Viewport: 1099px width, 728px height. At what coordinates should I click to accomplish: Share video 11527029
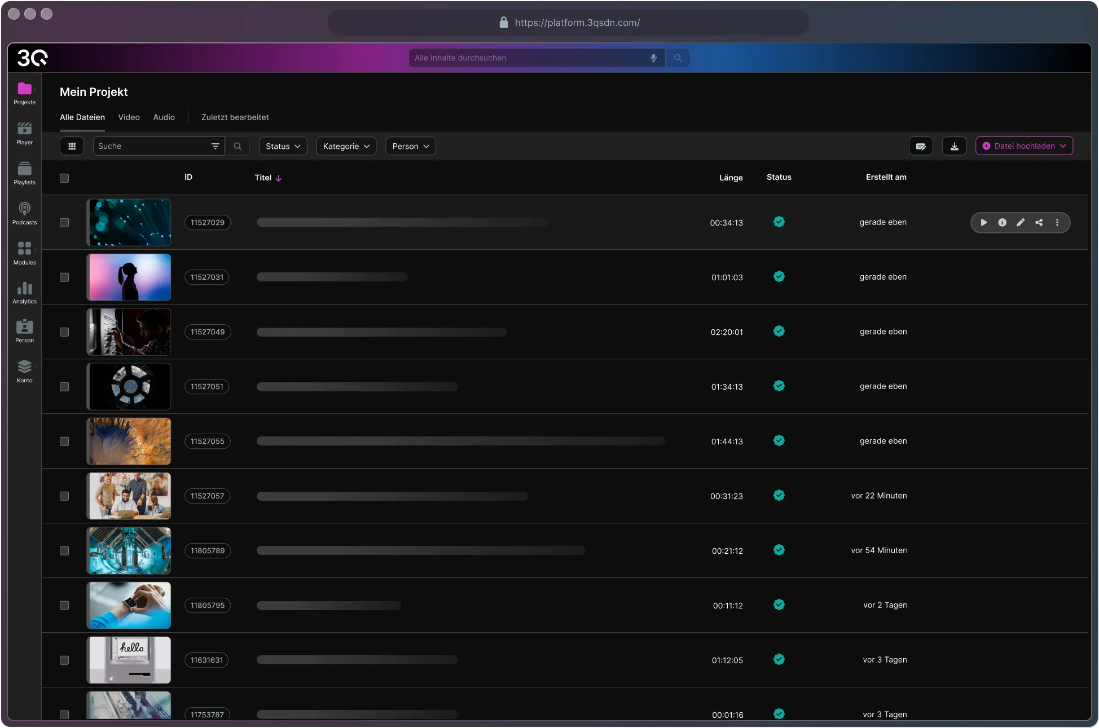click(x=1039, y=223)
